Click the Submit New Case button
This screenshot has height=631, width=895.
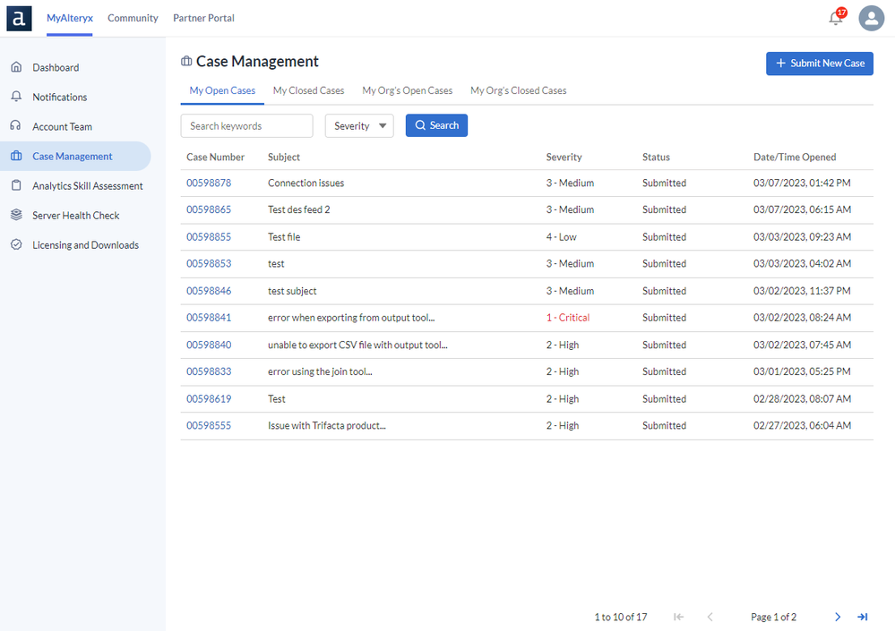click(x=819, y=64)
